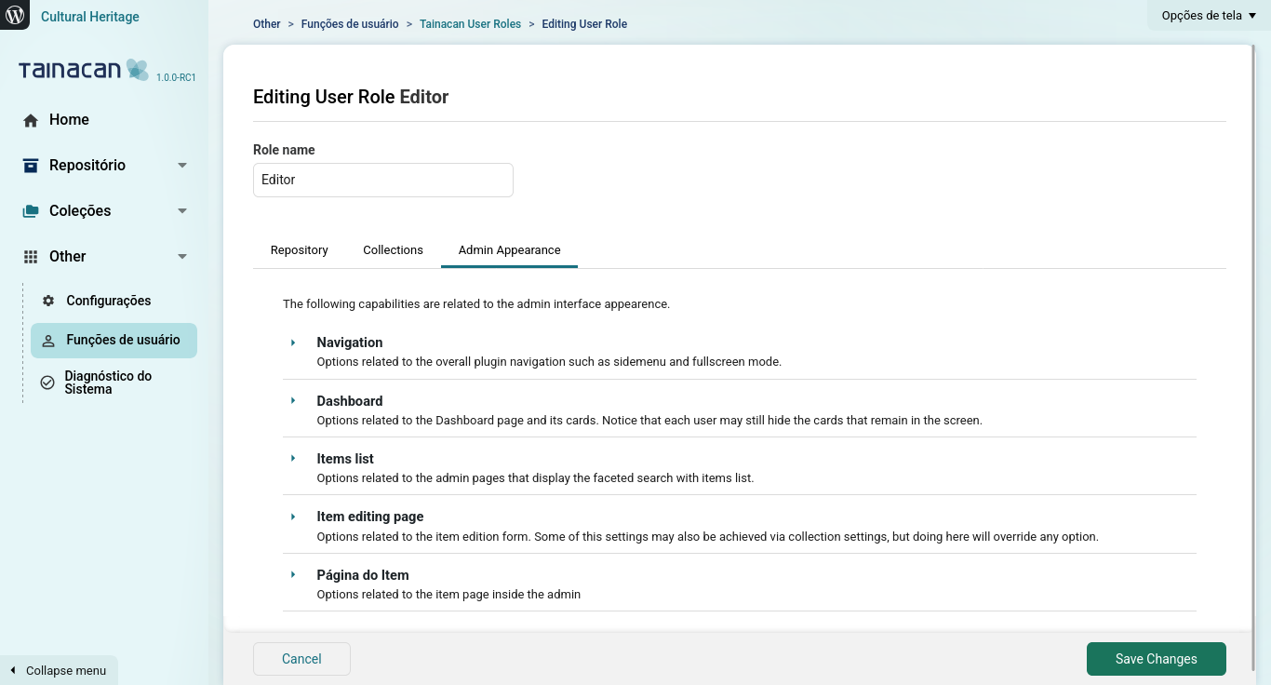Click the Diagnóstico do Sistema checkmark icon
The height and width of the screenshot is (685, 1271).
click(47, 383)
